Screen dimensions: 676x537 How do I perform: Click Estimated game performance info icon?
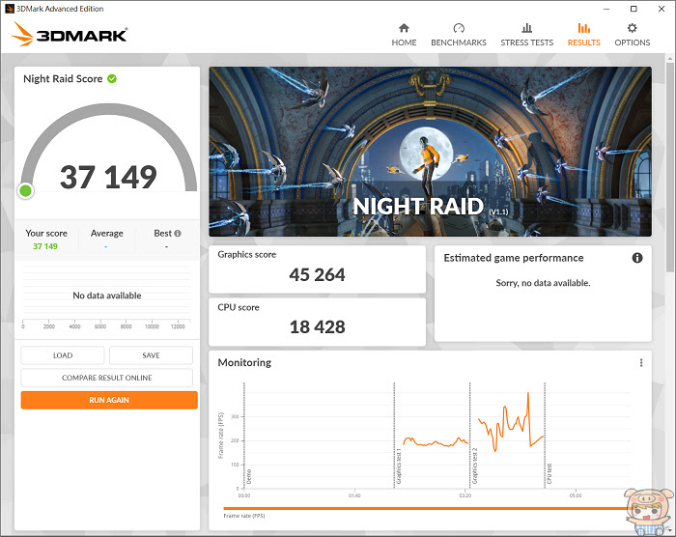pos(637,258)
